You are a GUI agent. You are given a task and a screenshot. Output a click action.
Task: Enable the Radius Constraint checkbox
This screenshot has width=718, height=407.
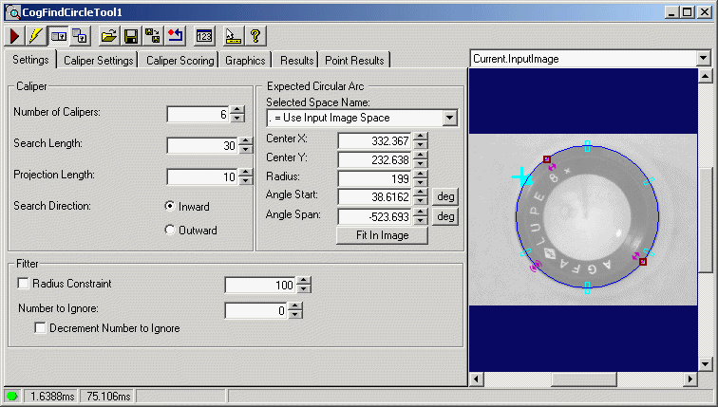[x=23, y=283]
